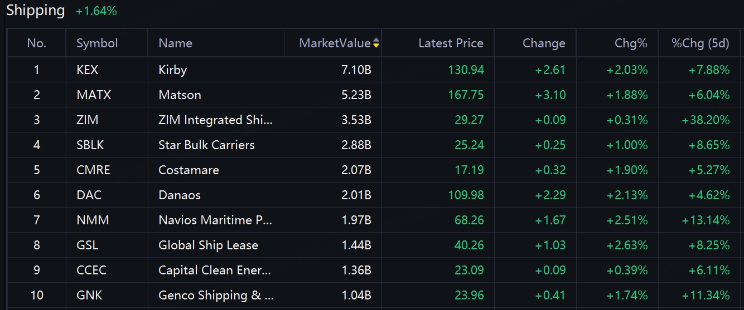Sort by Change column header
The height and width of the screenshot is (310, 744).
(x=544, y=43)
